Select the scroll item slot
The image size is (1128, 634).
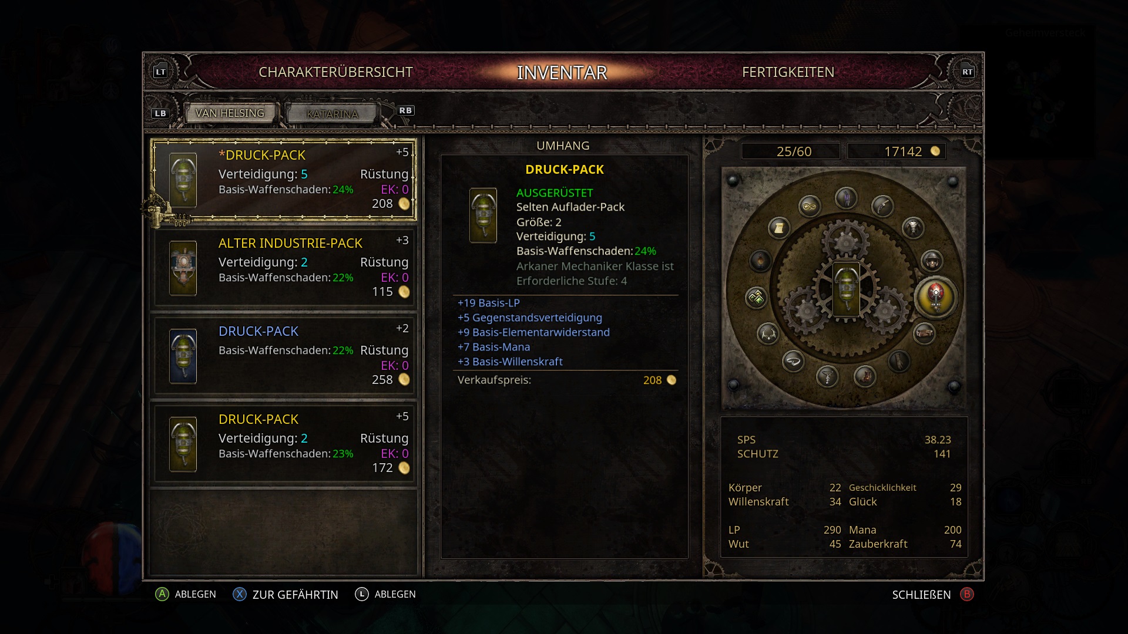click(779, 228)
